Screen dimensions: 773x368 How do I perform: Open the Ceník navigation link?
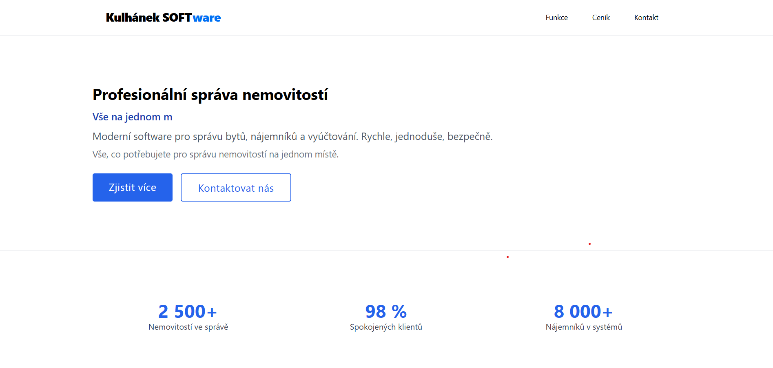(x=600, y=18)
